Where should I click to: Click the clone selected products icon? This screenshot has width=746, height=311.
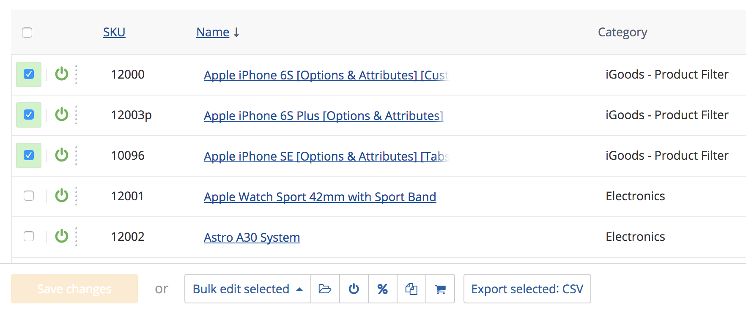click(x=411, y=289)
